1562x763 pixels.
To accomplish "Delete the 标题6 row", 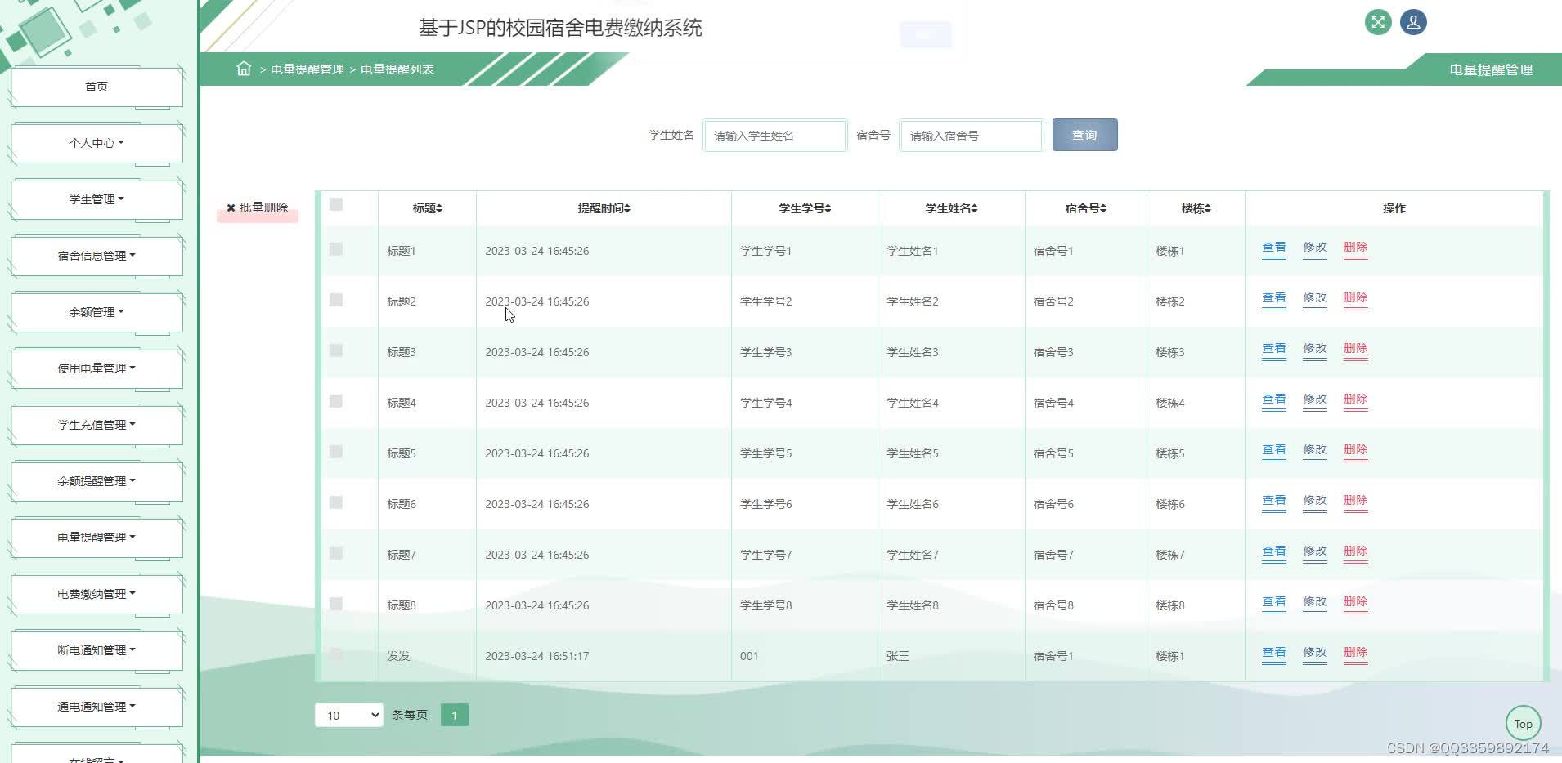I will (x=1356, y=501).
